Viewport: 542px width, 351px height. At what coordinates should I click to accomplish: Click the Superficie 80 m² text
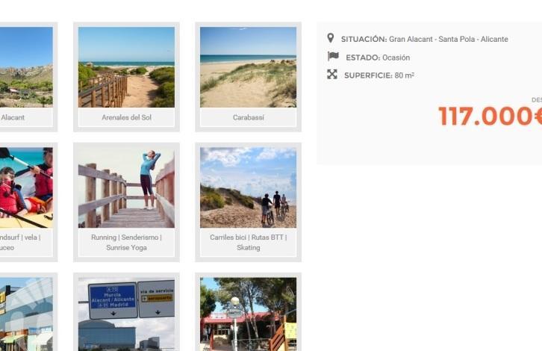379,75
